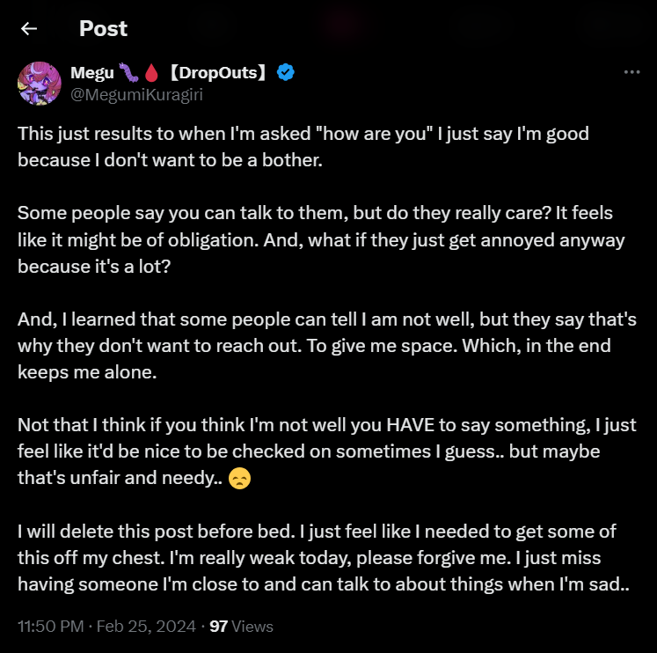Open the @MegumiKuragiri handle link

click(x=136, y=95)
